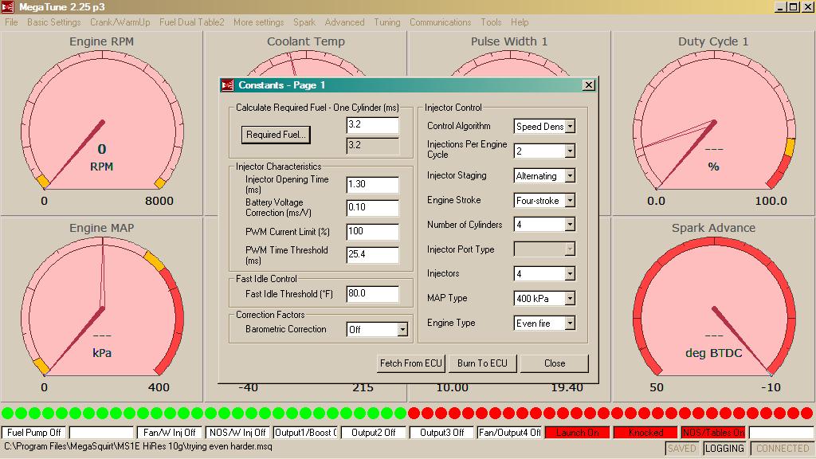The width and height of the screenshot is (816, 459).
Task: Click the Required Fuel... button
Action: (x=276, y=135)
